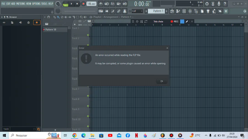
Task: Click Ok in the Error dialog
Action: (x=162, y=81)
